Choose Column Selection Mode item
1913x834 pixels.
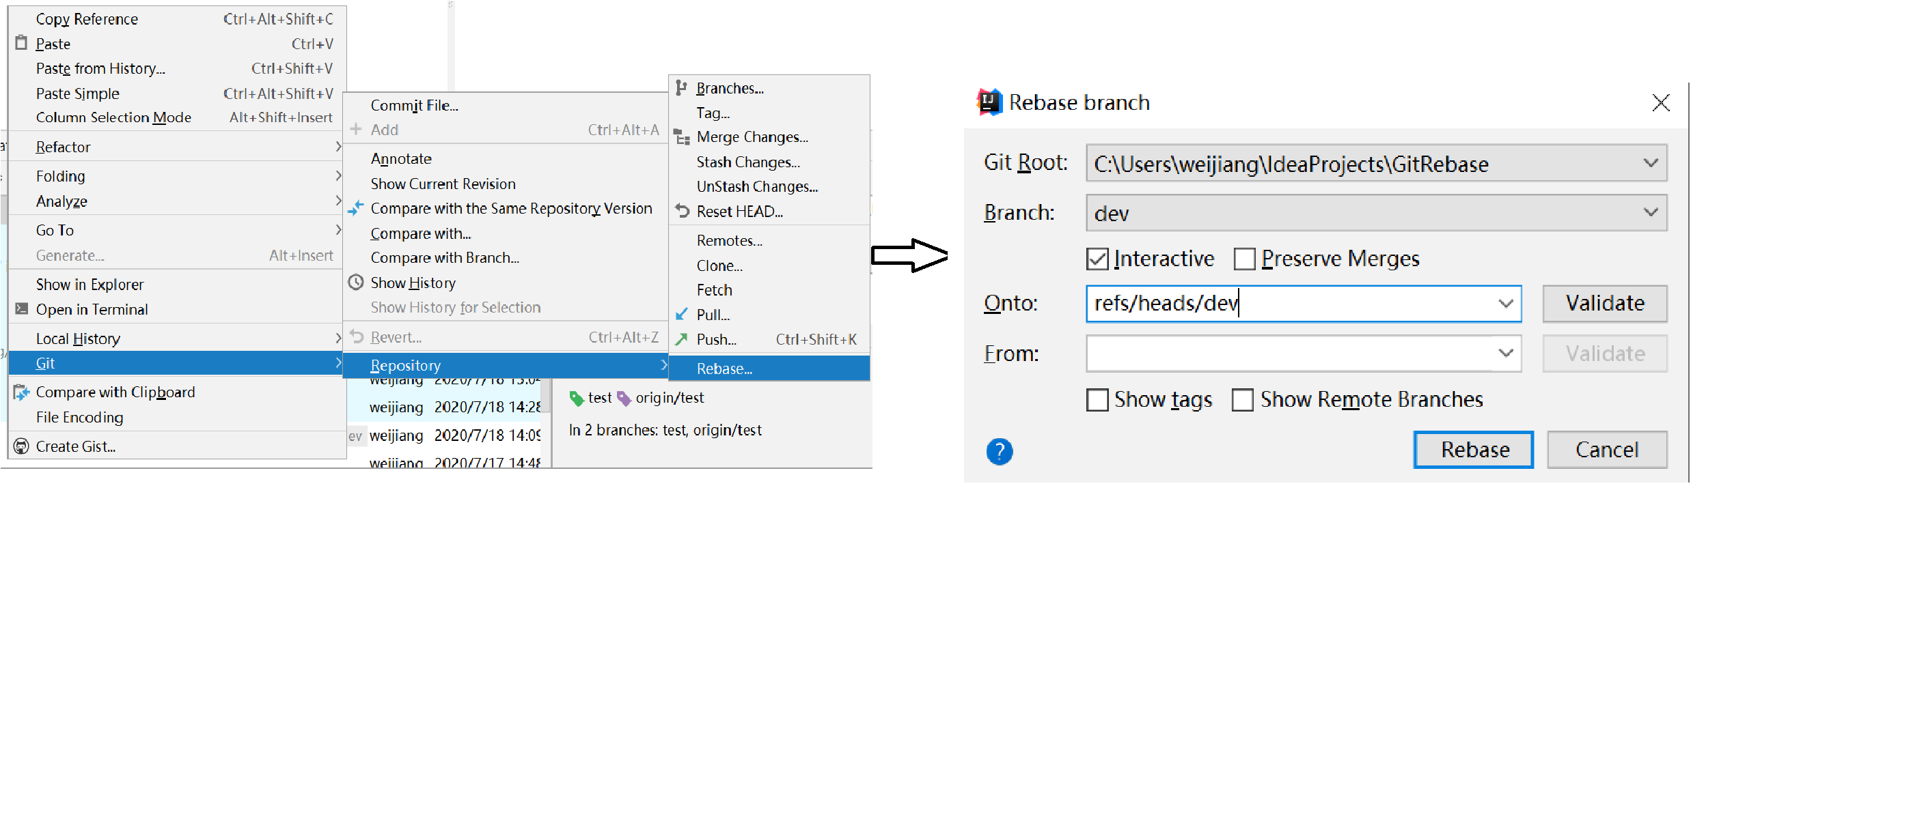click(177, 117)
